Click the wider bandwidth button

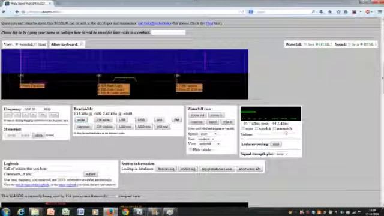[x=81, y=120]
